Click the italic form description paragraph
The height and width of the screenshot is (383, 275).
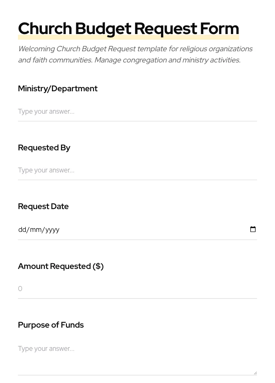(135, 54)
